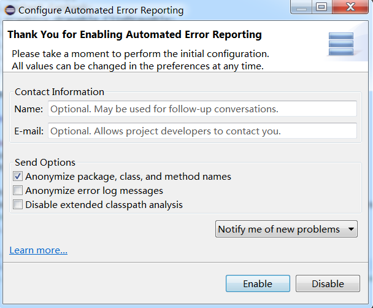Check Disable extended classpath analysis
The image size is (373, 308).
click(x=18, y=204)
